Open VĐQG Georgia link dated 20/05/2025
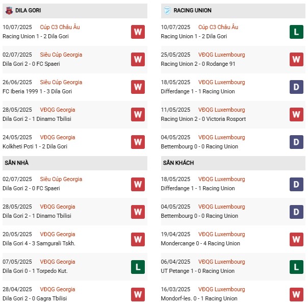The width and height of the screenshot is (308, 305). pyautogui.click(x=58, y=234)
